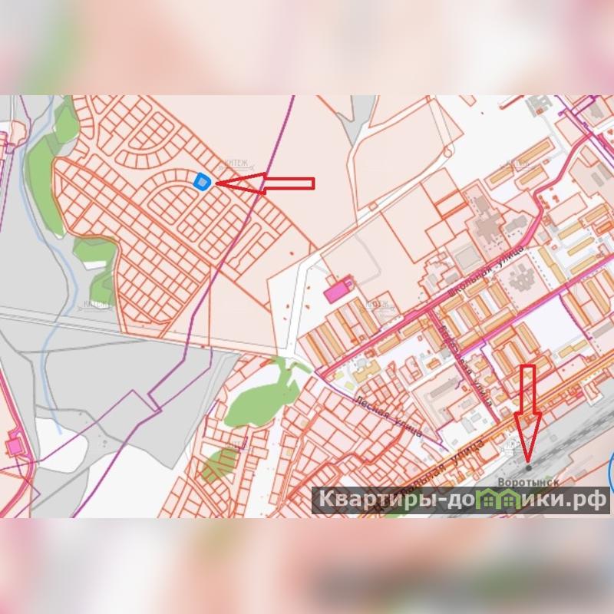Viewport: 614px width, 614px height.
Task: Select the magenta building near the map center
Action: [x=338, y=290]
